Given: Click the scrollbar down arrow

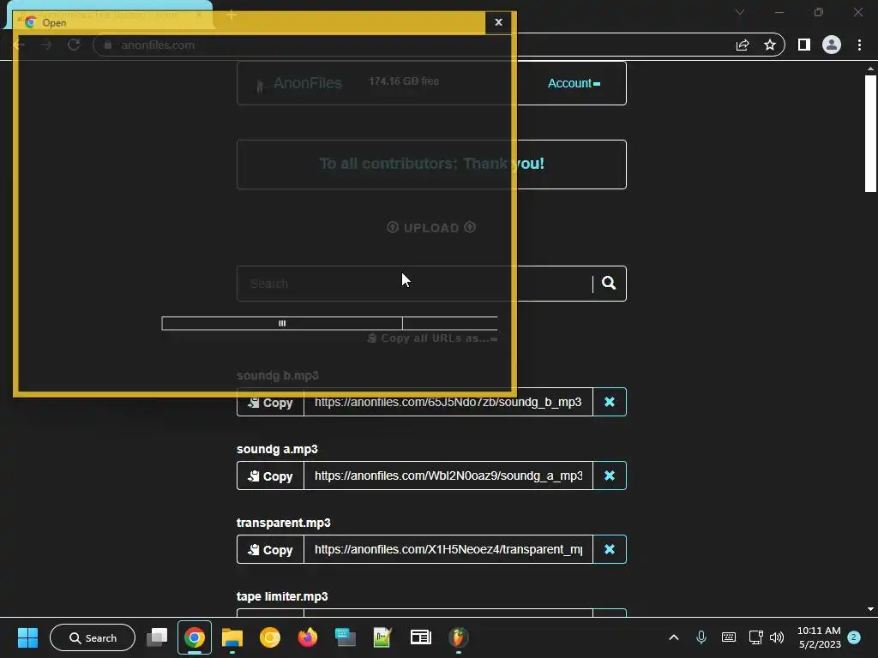Looking at the screenshot, I should pyautogui.click(x=870, y=609).
